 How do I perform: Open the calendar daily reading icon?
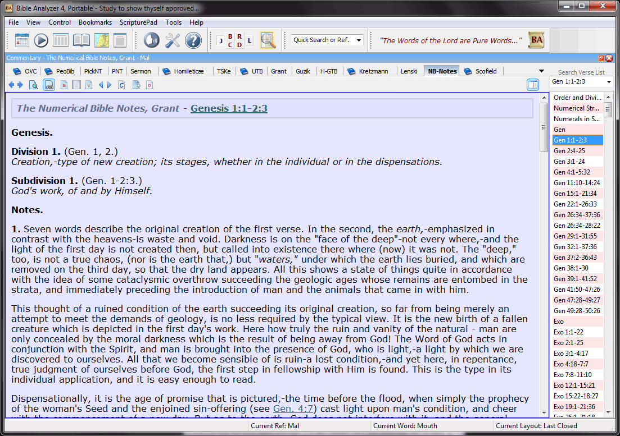coord(22,40)
